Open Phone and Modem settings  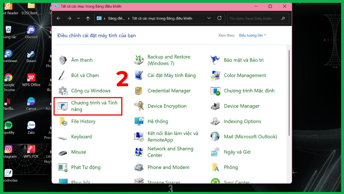click(168, 167)
